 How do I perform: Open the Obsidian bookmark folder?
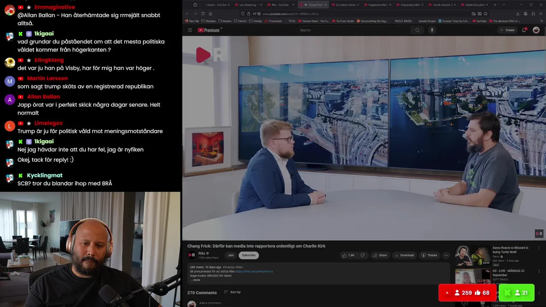click(209, 21)
